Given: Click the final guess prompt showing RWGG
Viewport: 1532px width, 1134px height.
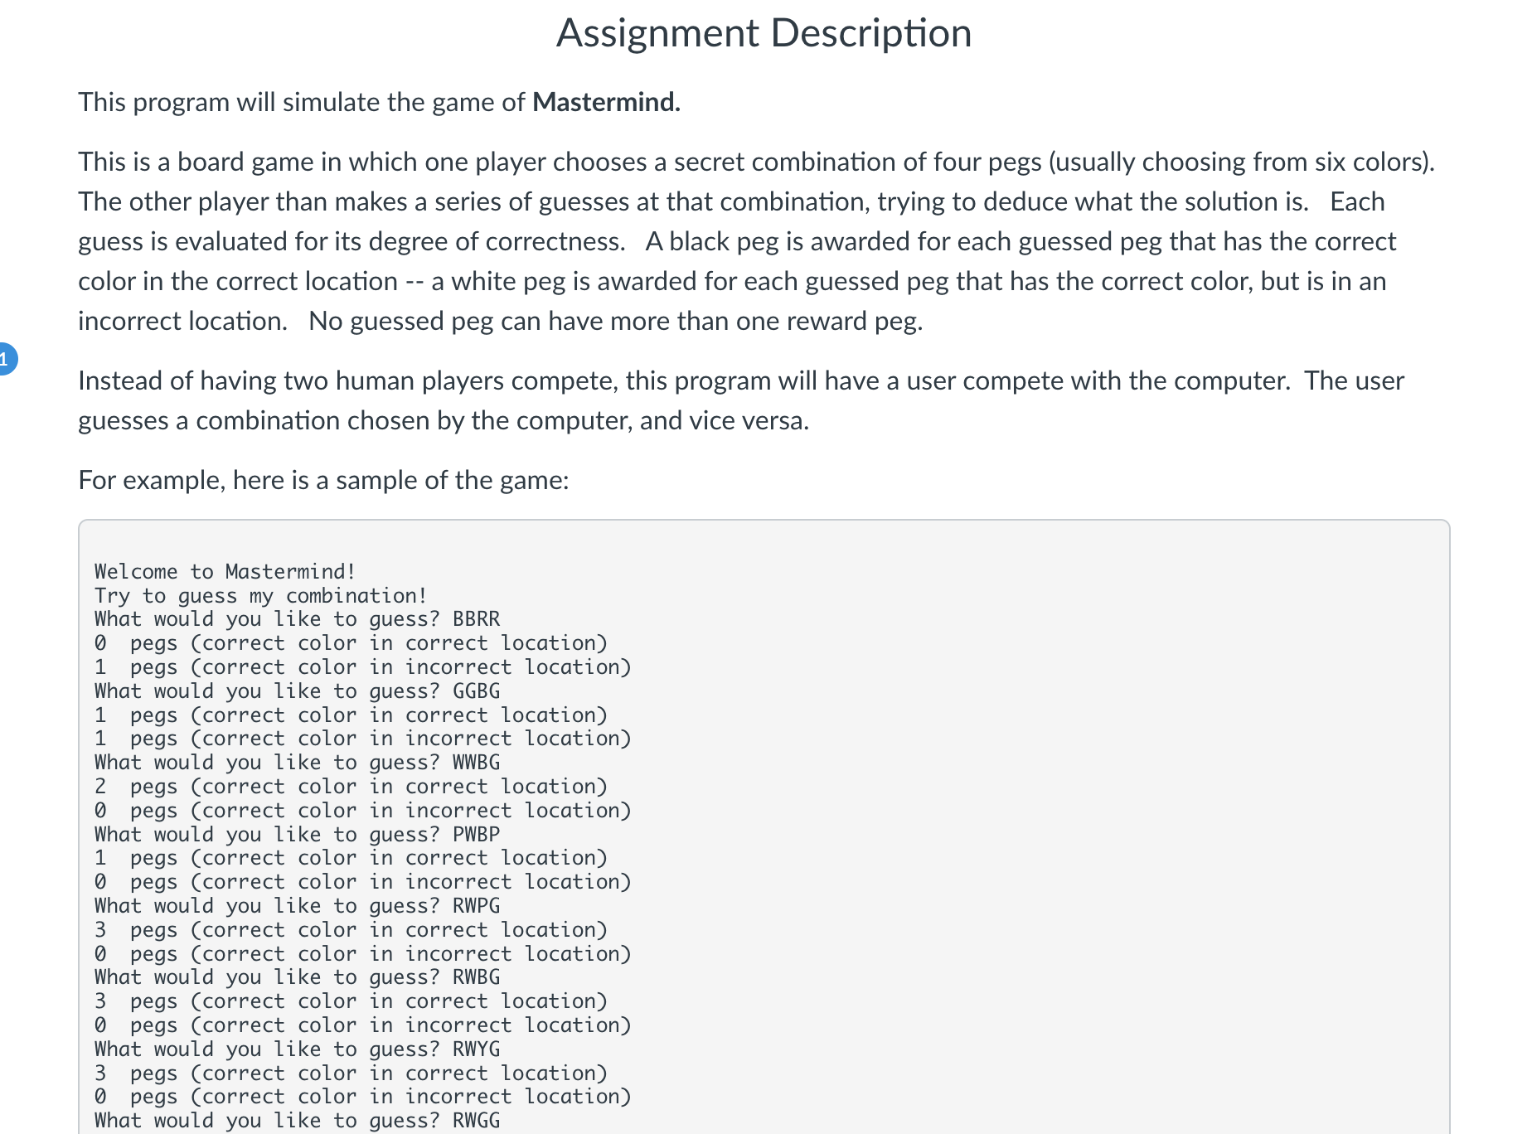Looking at the screenshot, I should pyautogui.click(x=297, y=1120).
